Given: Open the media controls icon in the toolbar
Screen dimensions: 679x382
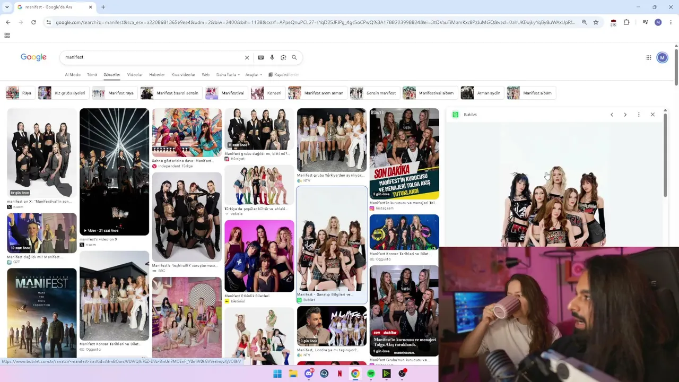Looking at the screenshot, I should click(x=645, y=22).
